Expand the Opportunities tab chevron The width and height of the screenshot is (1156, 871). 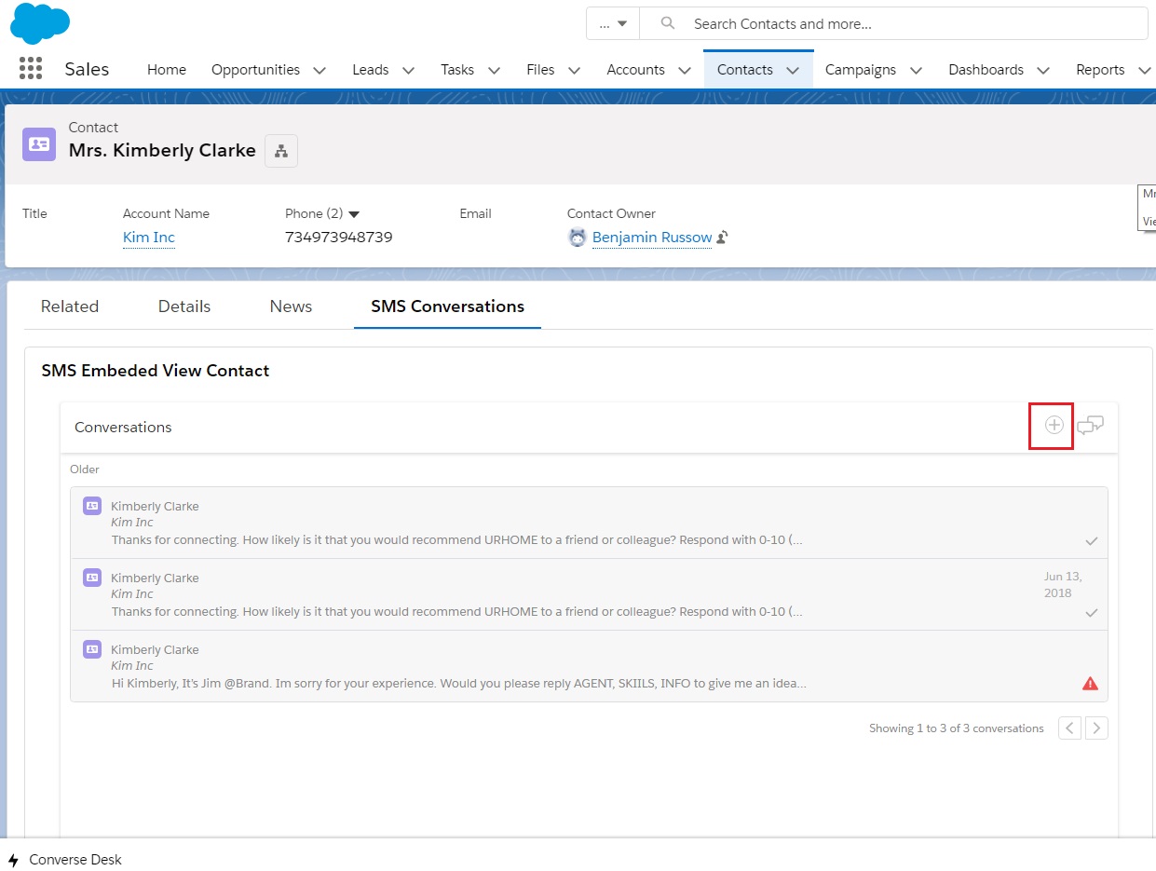coord(320,70)
